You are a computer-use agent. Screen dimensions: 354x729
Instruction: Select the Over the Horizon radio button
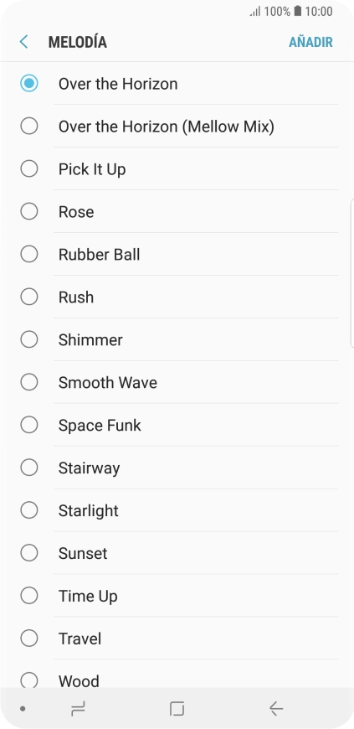point(29,84)
